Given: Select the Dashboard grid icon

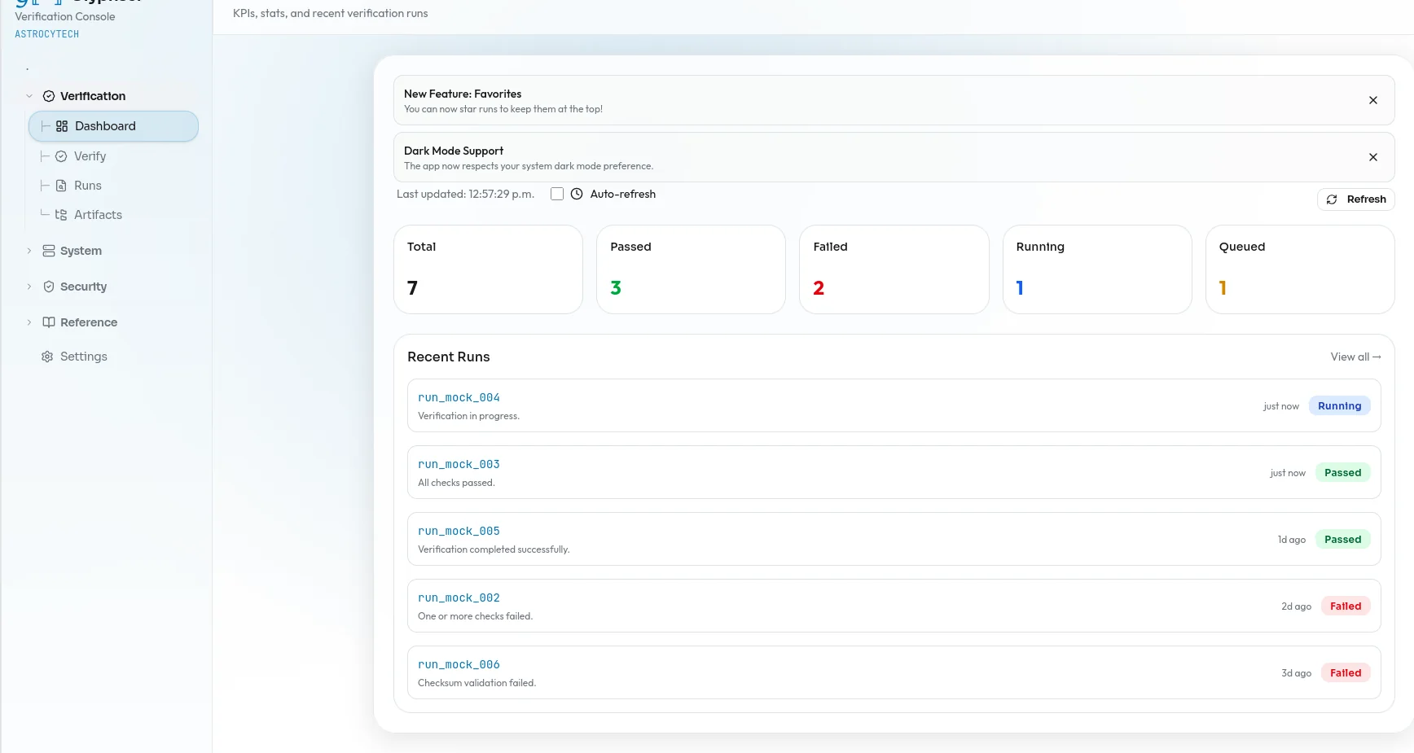Looking at the screenshot, I should pos(60,126).
